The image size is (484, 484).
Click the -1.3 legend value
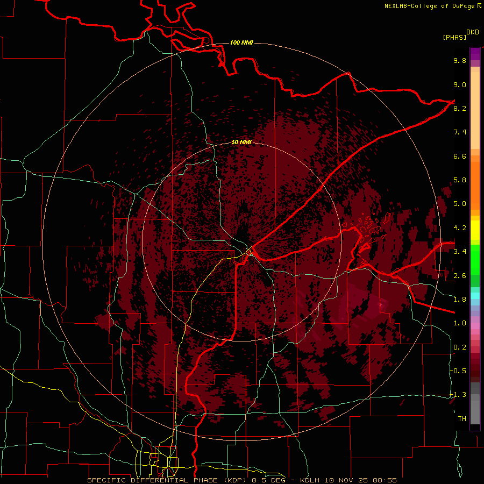tap(458, 395)
